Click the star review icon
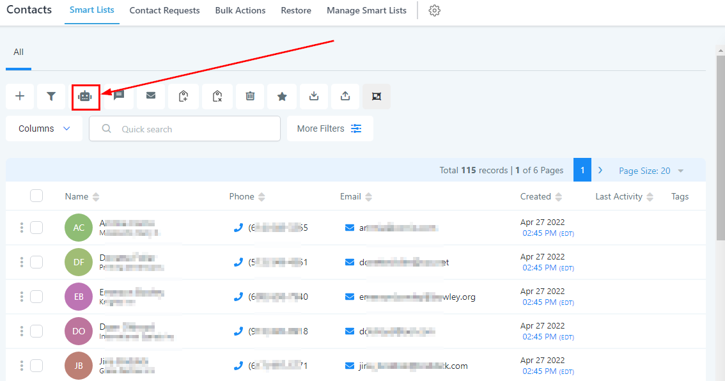 click(x=282, y=97)
